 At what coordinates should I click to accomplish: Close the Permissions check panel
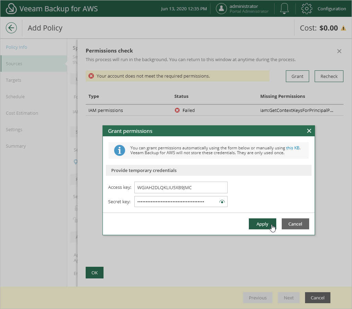click(x=339, y=51)
